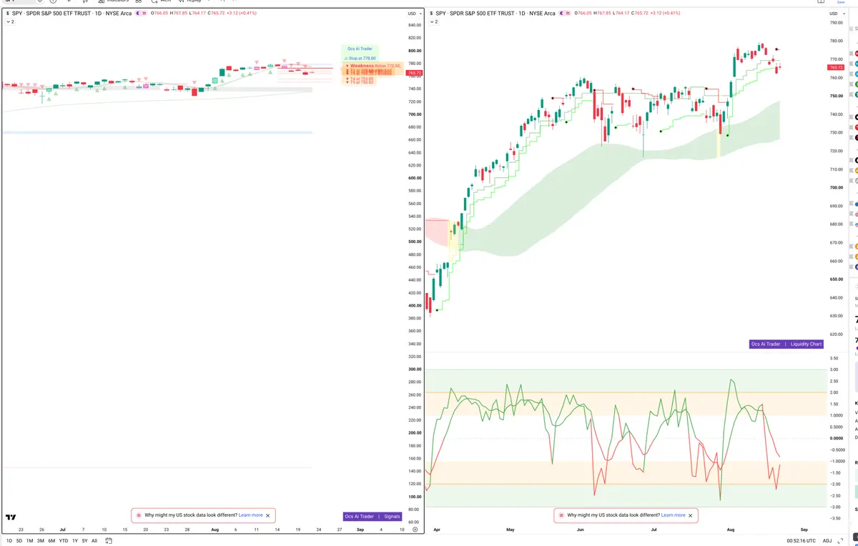This screenshot has height=546, width=858.
Task: Click Ocs Ai Trader Liquidity Chart label
Action: point(786,344)
